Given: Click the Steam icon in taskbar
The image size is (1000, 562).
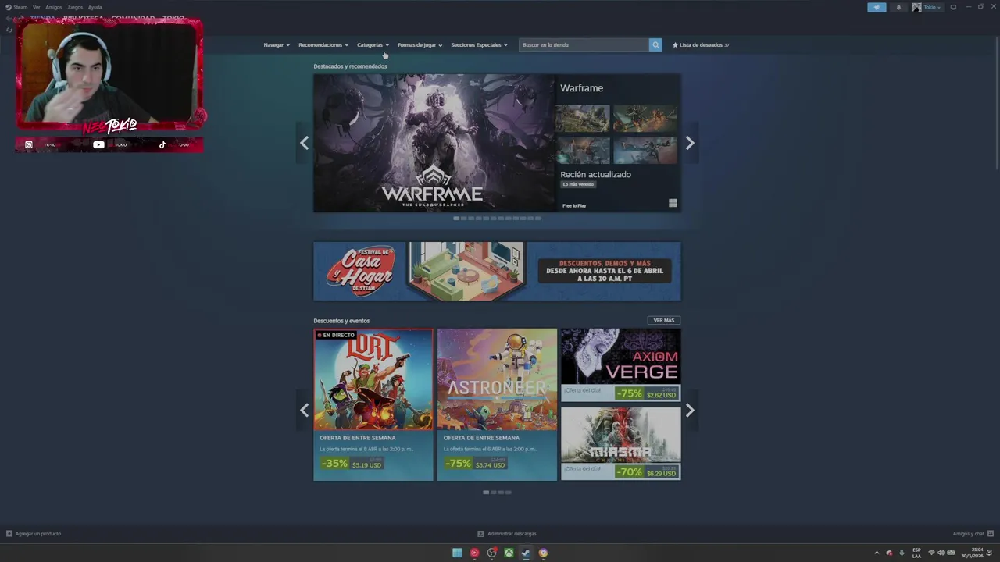Looking at the screenshot, I should 526,553.
